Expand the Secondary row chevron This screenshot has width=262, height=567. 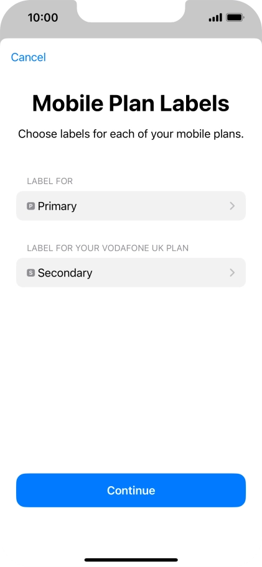[x=232, y=273]
